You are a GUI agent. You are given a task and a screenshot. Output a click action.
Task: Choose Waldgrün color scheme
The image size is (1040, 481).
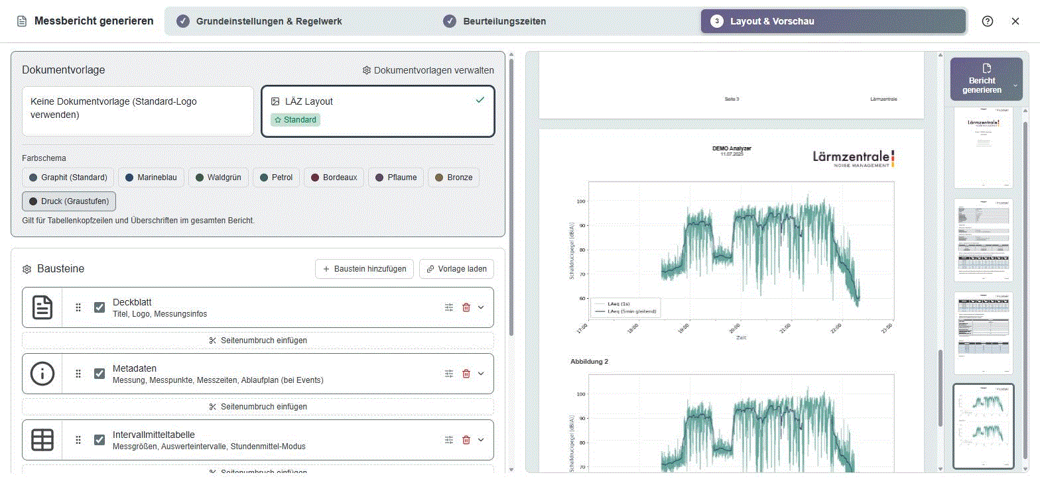click(x=218, y=178)
